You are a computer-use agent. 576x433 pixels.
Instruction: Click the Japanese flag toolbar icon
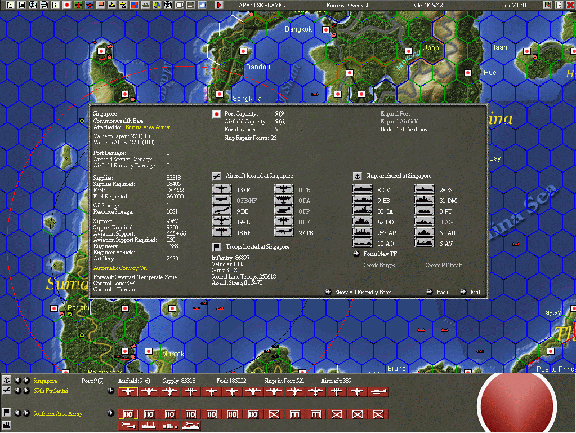(x=67, y=5)
